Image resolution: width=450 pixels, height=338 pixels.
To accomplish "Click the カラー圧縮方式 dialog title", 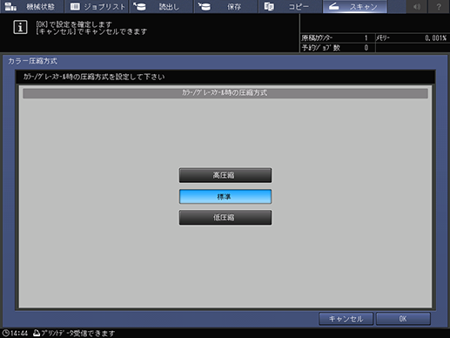I will click(x=32, y=61).
